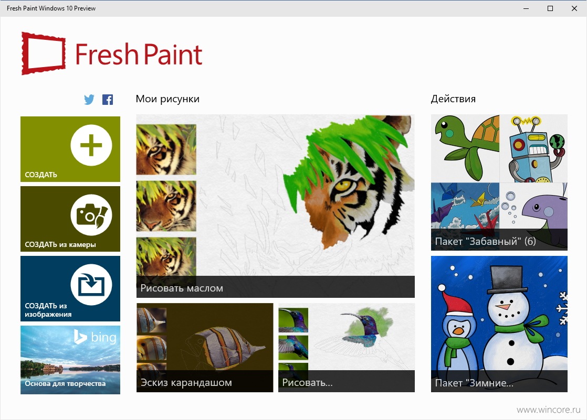Open the Twitter bird icon
This screenshot has height=420, width=587.
click(x=89, y=100)
